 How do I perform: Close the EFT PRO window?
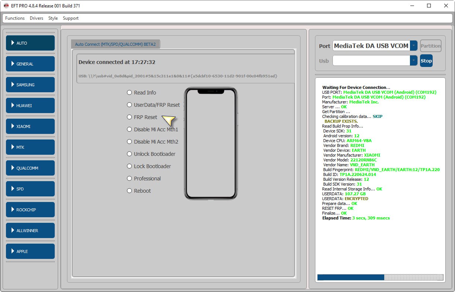coord(446,6)
